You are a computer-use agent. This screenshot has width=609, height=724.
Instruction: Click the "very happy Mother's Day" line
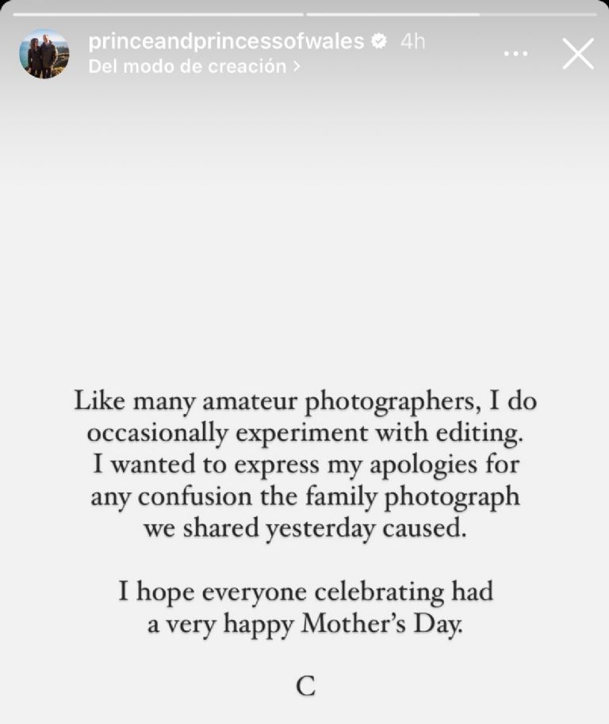(305, 624)
